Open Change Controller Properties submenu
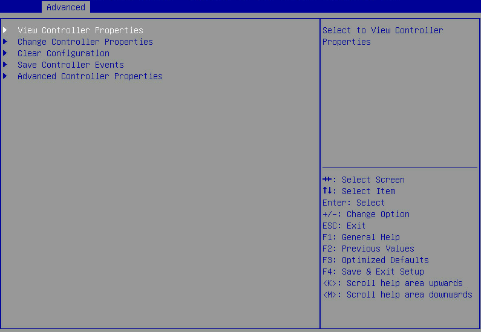 click(x=85, y=42)
